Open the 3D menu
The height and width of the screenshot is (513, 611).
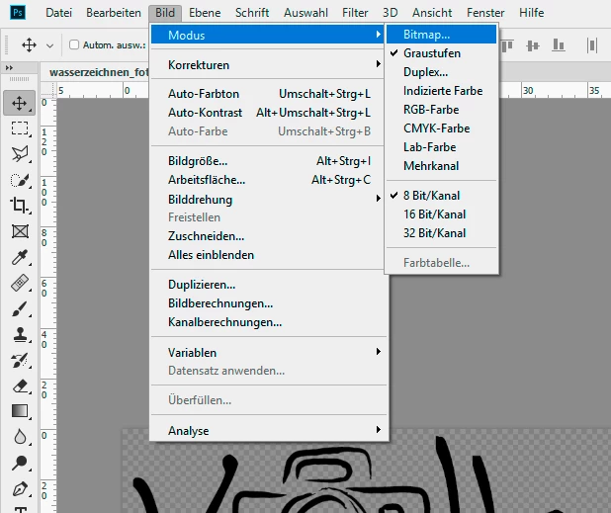pyautogui.click(x=391, y=13)
